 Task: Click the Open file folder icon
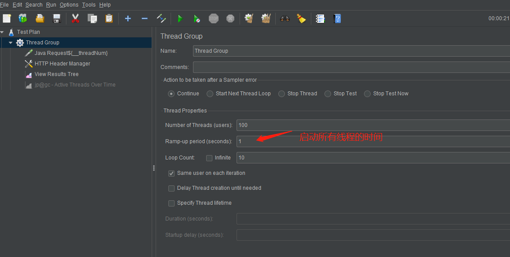pos(40,18)
